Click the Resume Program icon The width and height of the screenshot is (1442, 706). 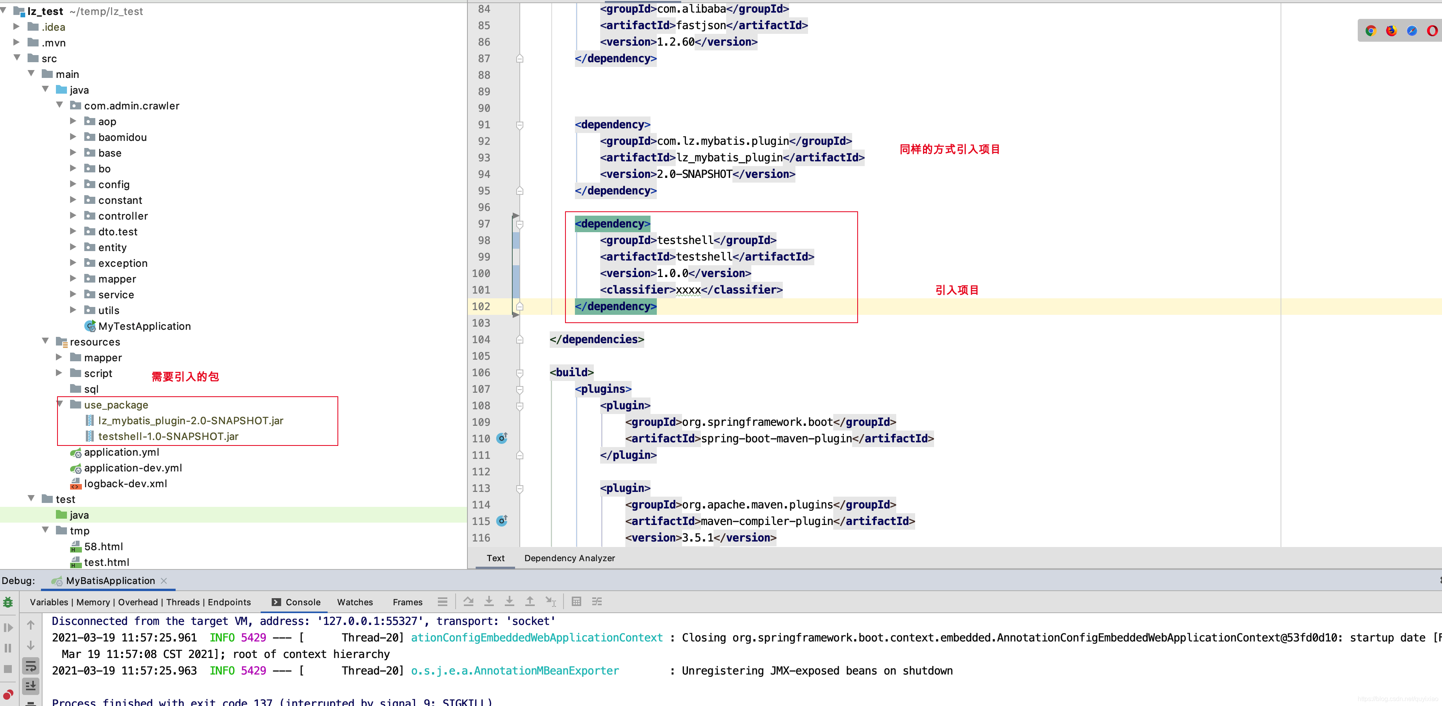(8, 627)
